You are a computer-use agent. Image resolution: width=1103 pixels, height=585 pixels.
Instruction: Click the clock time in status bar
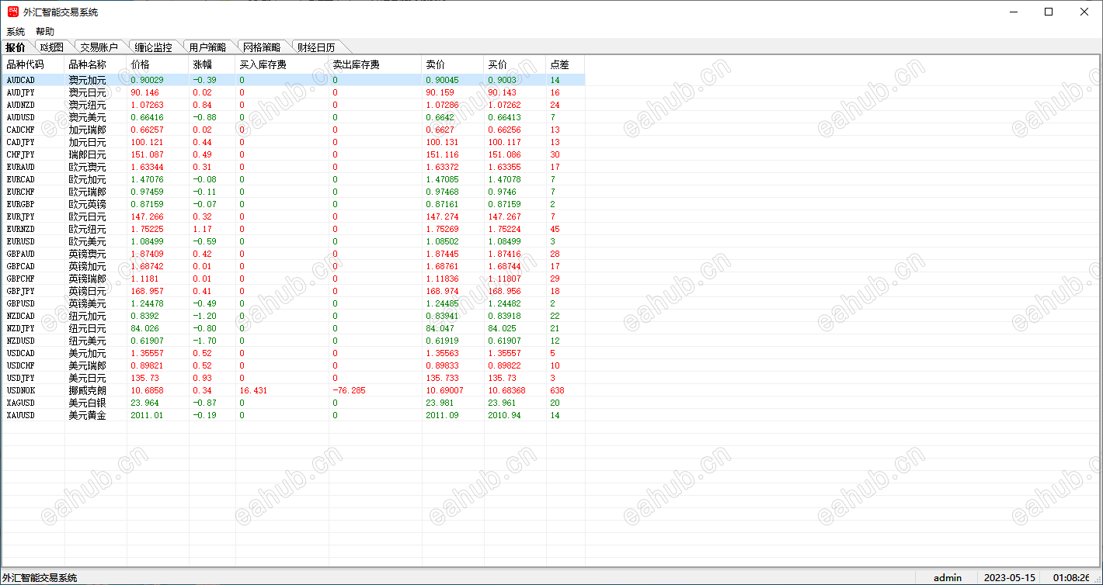pyautogui.click(x=1072, y=578)
